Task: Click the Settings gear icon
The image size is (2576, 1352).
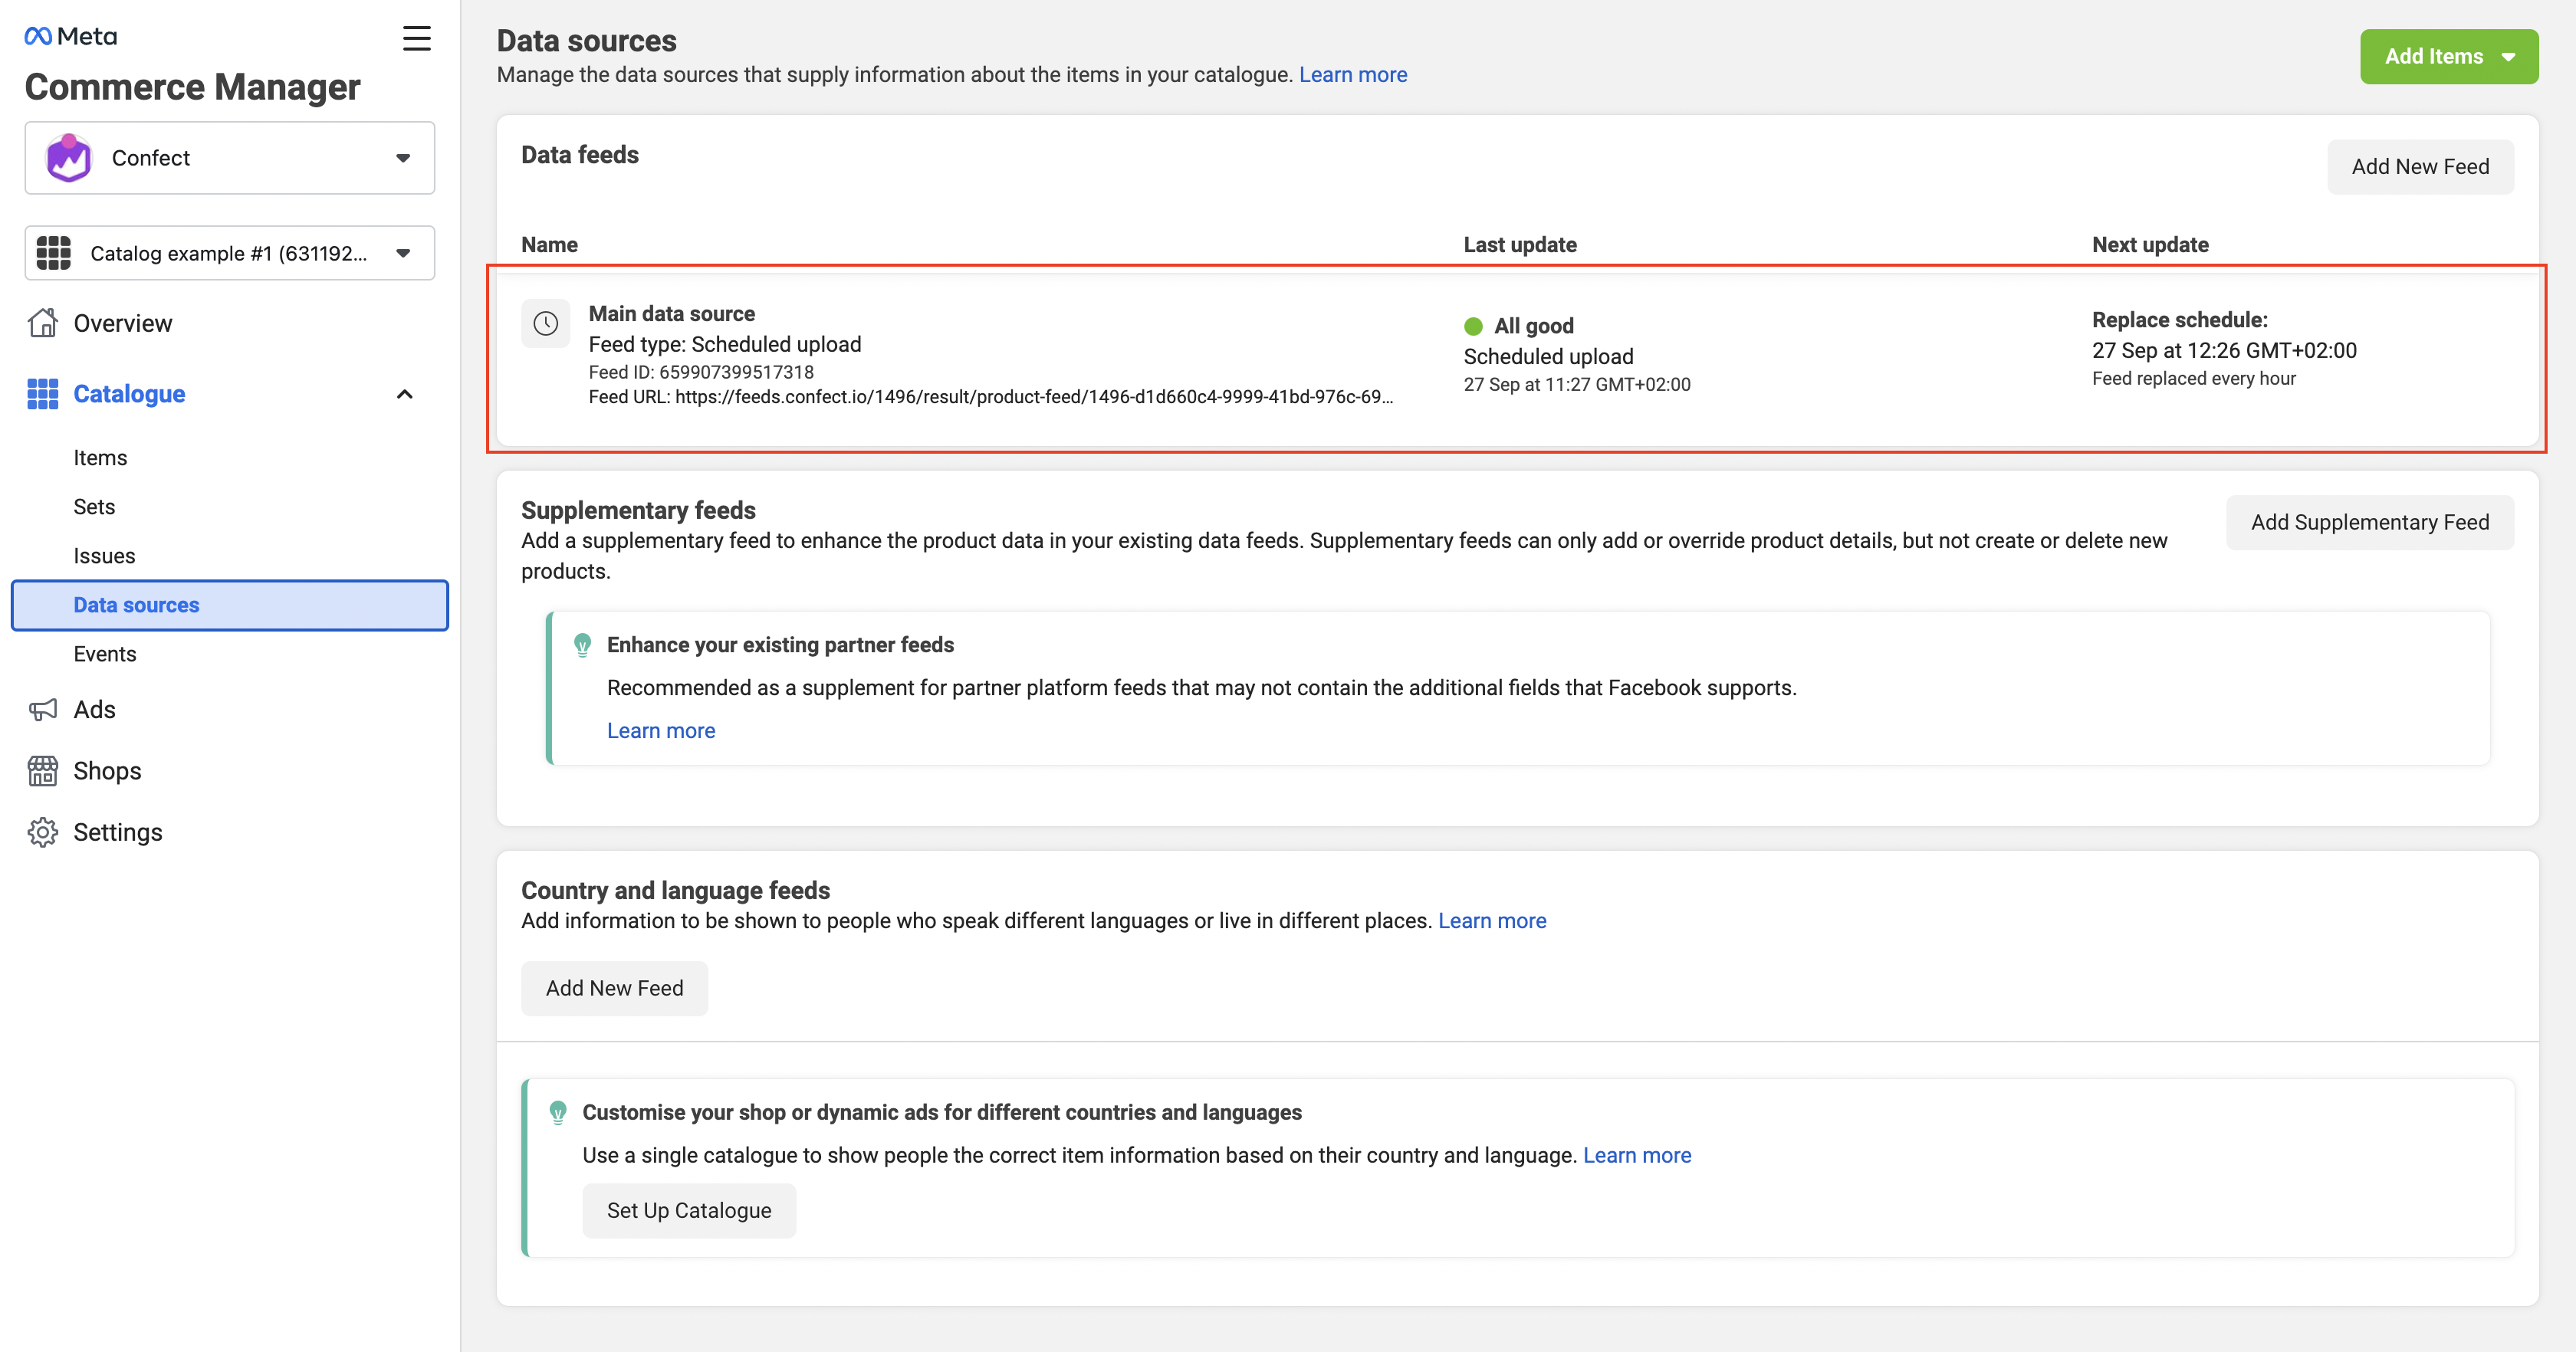Action: pos(42,832)
